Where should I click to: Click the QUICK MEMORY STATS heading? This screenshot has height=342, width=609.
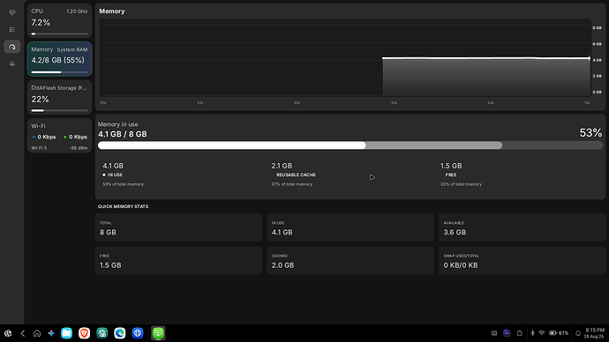pos(123,206)
